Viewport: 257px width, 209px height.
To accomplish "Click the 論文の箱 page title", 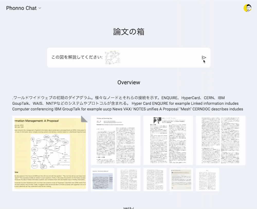I will pyautogui.click(x=129, y=32).
